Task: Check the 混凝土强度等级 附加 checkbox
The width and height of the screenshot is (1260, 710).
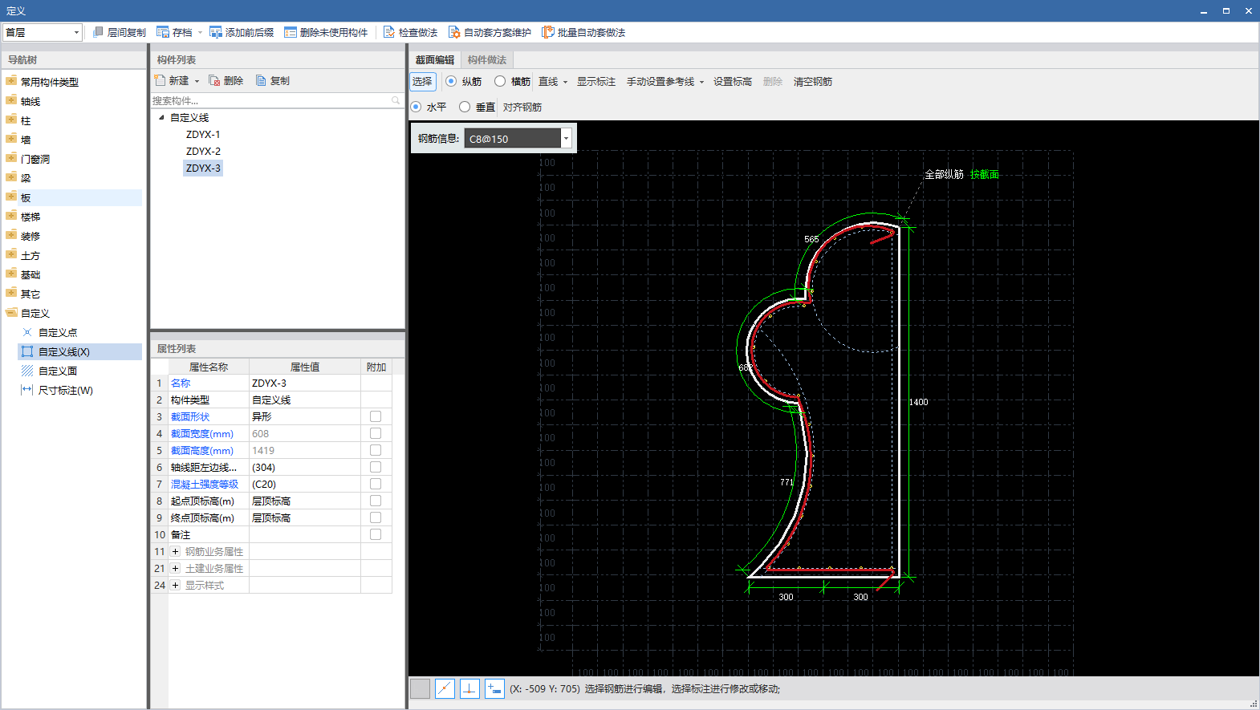Action: coord(376,484)
